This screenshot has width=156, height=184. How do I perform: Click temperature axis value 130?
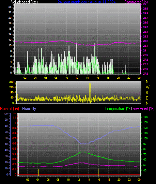pyautogui.click(x=145, y=123)
